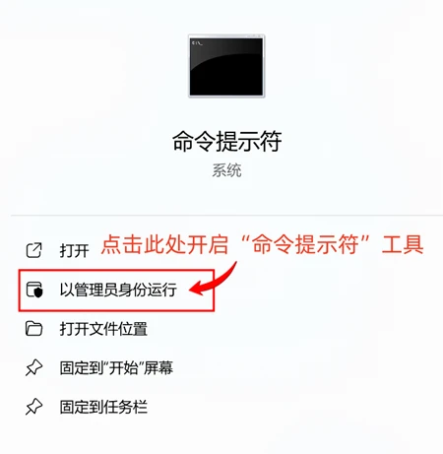Screen dimensions: 443x454
Task: Choose 以管理员身份运行 from the list
Action: [x=116, y=290]
